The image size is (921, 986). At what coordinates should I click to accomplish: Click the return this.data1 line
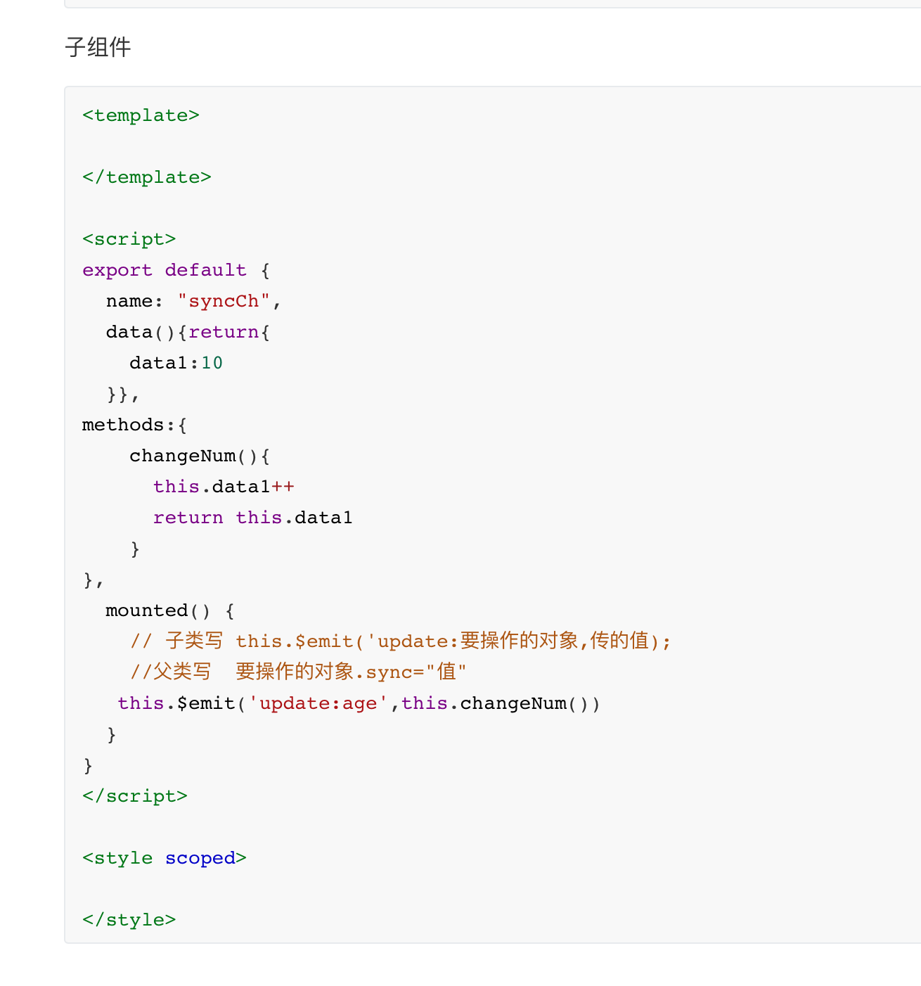click(252, 518)
